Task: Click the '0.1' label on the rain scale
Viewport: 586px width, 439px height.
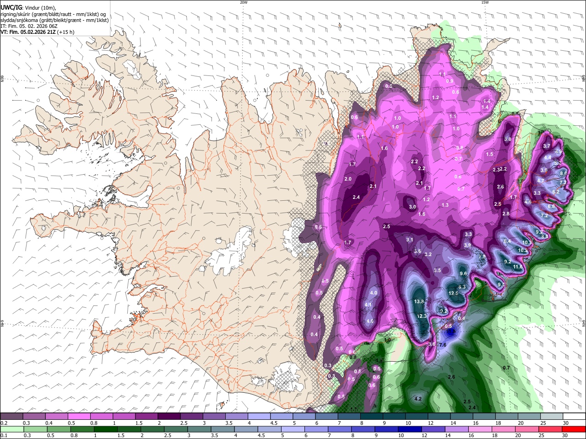Action: coord(3,436)
